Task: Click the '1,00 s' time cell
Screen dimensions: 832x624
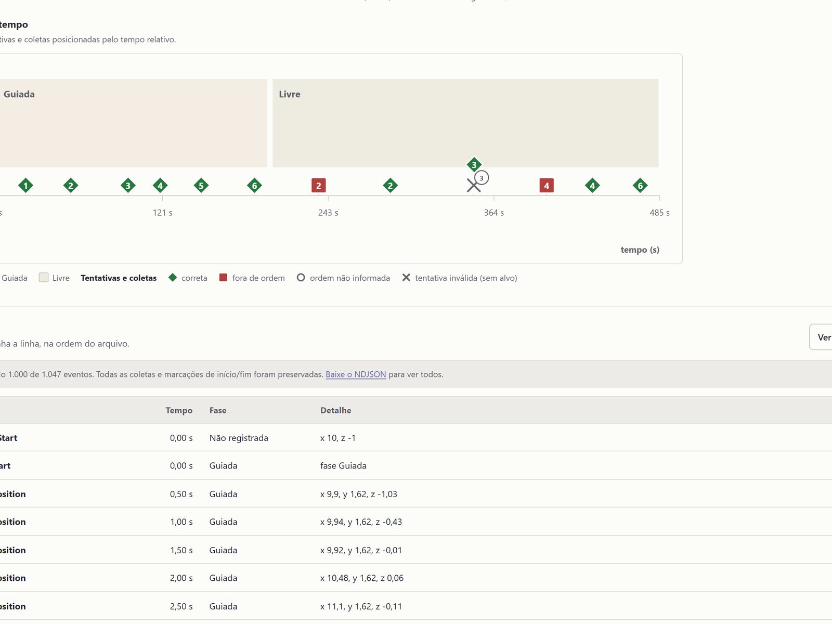Action: pyautogui.click(x=181, y=522)
